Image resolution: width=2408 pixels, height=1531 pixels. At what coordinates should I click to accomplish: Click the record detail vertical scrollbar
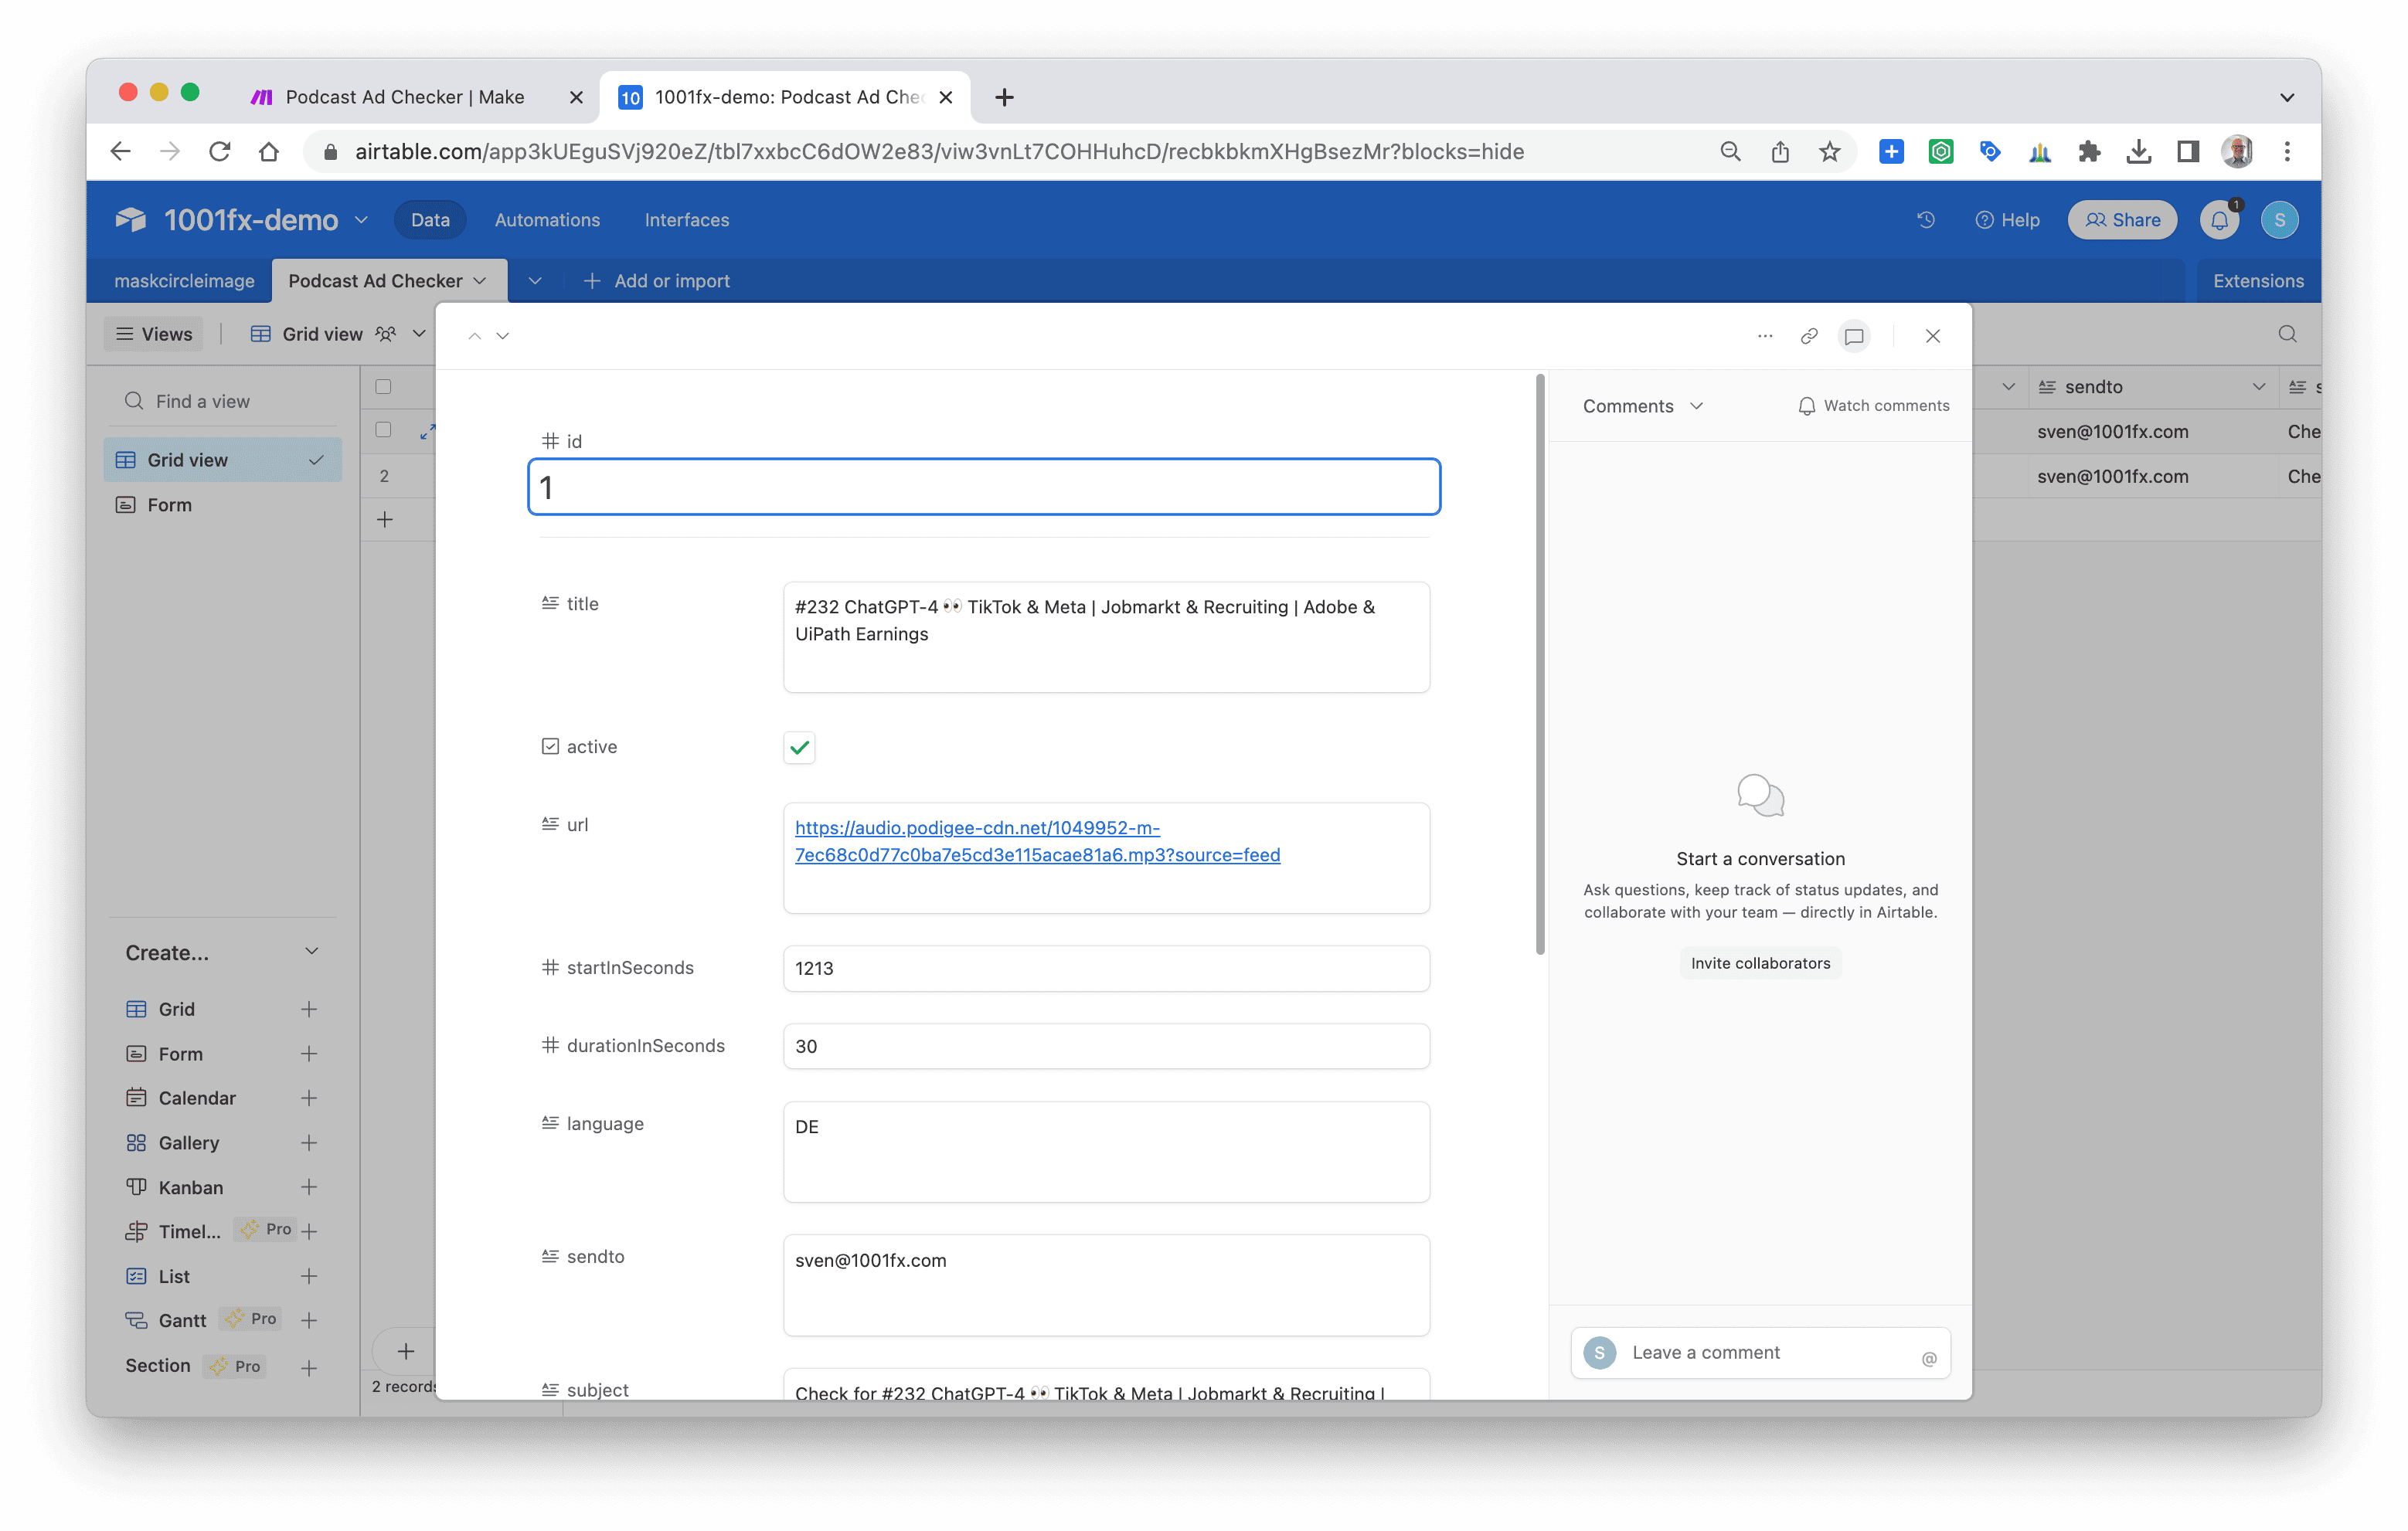(x=1540, y=664)
